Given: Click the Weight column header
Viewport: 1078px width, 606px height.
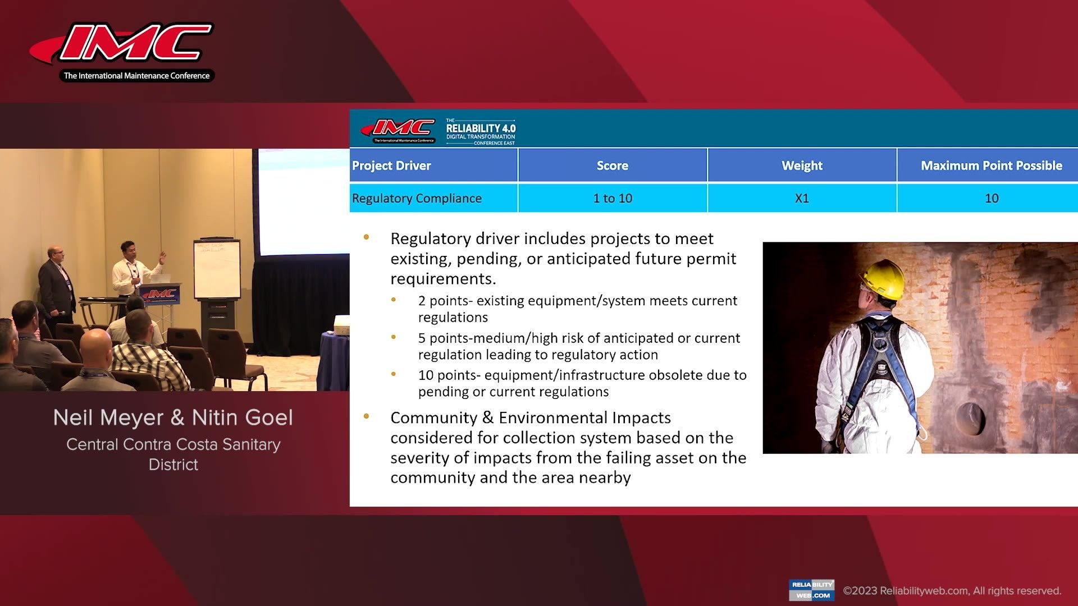Looking at the screenshot, I should point(801,166).
